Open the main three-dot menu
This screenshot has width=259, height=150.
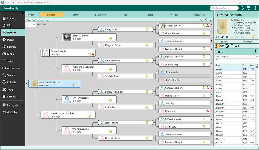[256, 8]
